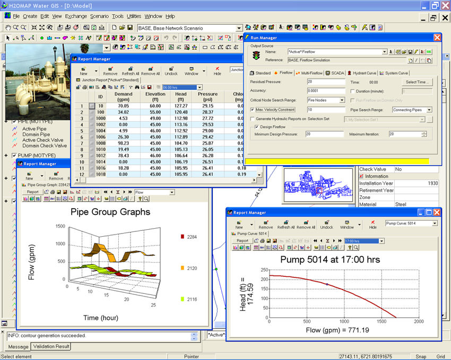Toggle Generate Hydraulic Reports on Selection Set
This screenshot has height=360, width=451.
(252, 119)
